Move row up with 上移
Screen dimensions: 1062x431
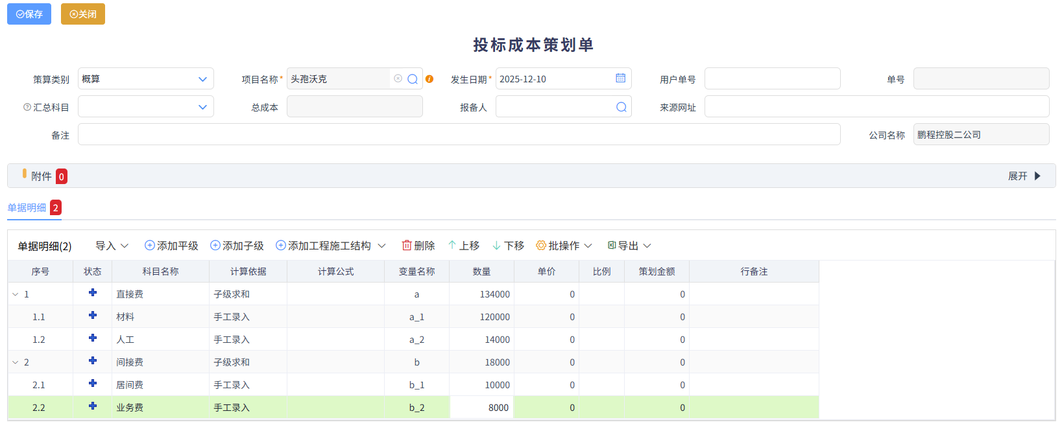464,246
